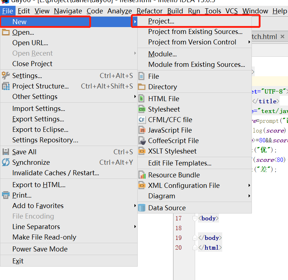288x280 pixels.
Task: Open the Tools menu
Action: tap(213, 11)
